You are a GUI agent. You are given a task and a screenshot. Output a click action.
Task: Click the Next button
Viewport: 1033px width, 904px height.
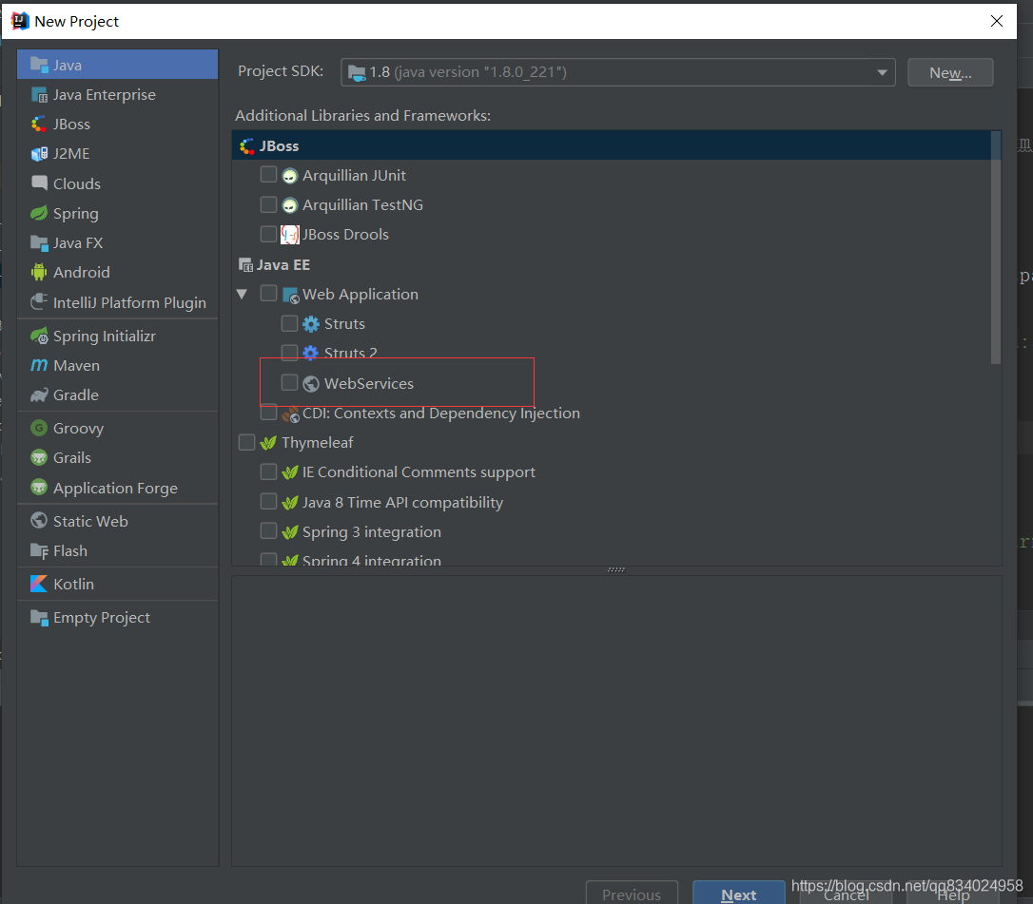pos(738,894)
